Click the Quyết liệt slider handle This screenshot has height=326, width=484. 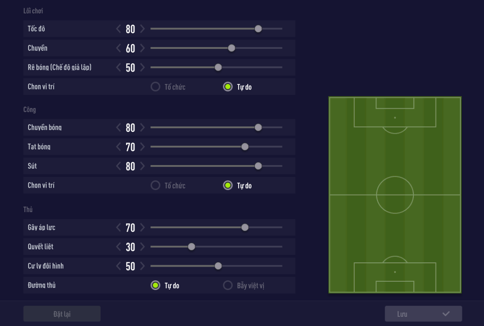coord(191,247)
